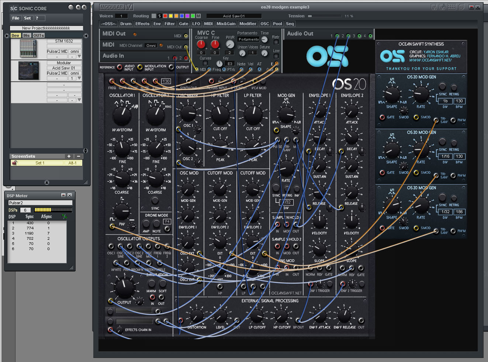
Task: Open the Effects module menu
Action: [x=142, y=24]
